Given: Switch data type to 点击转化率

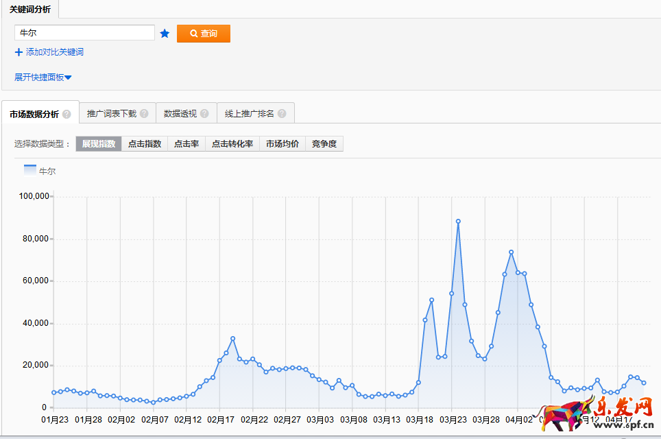Looking at the screenshot, I should coord(232,144).
